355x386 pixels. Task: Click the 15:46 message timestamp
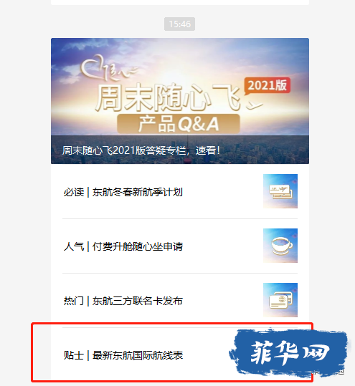(x=180, y=24)
